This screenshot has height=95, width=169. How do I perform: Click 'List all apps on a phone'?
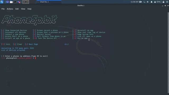(x=89, y=36)
